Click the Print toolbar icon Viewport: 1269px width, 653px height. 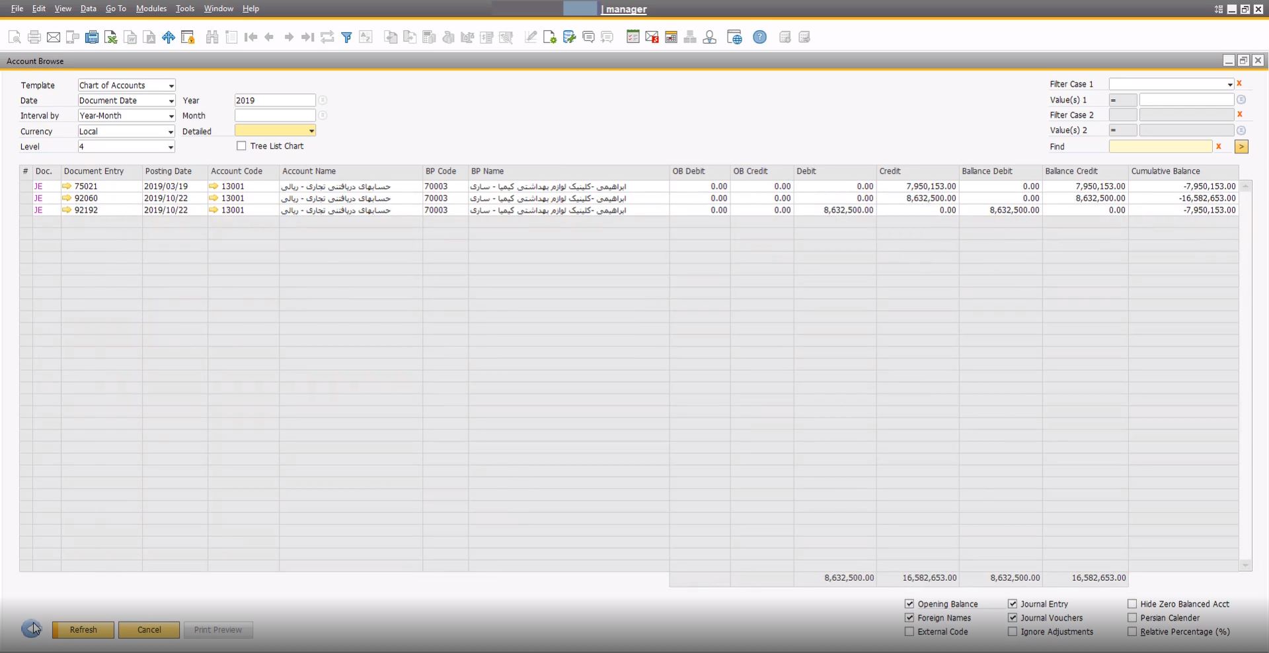click(x=34, y=37)
